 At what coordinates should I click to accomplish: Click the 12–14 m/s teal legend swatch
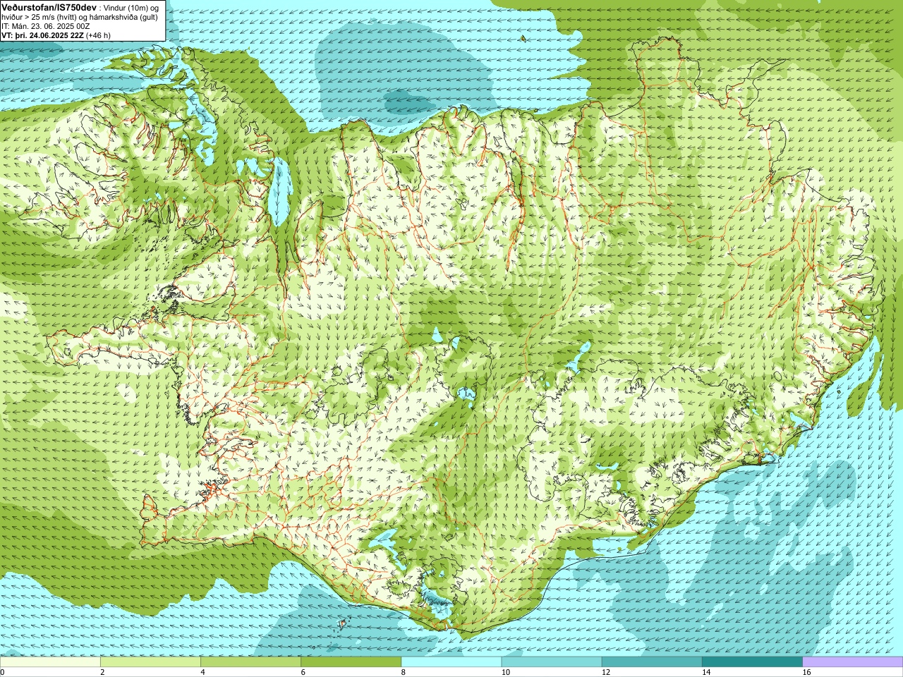[x=652, y=662]
